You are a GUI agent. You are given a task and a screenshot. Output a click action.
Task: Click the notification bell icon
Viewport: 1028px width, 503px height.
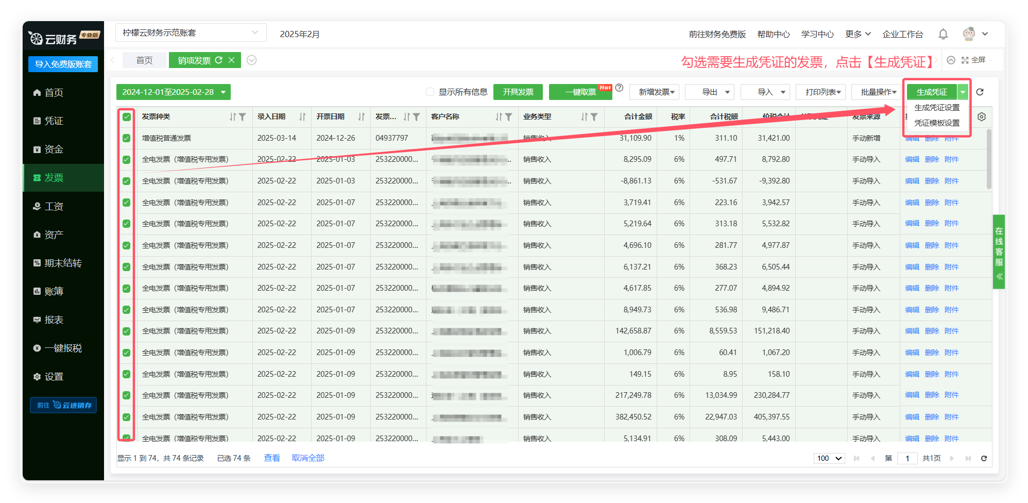pos(943,34)
